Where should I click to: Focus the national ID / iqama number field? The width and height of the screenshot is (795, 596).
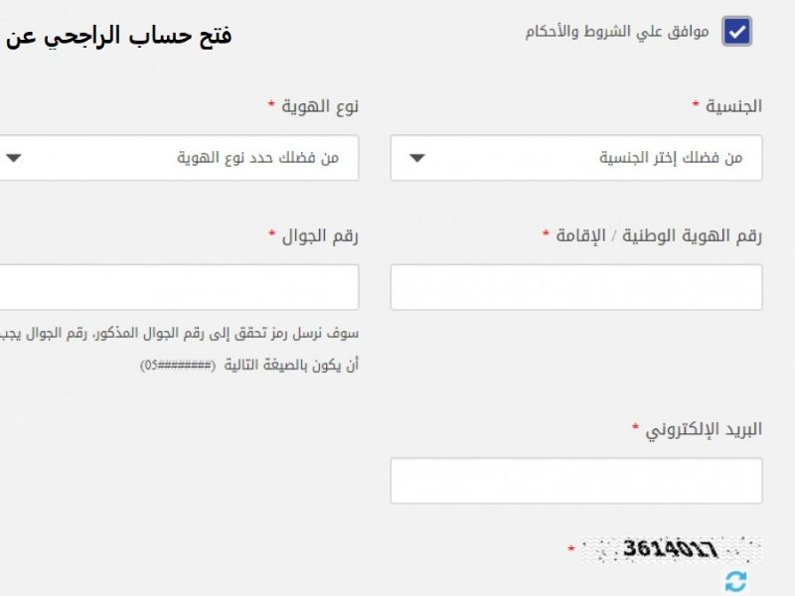pyautogui.click(x=576, y=287)
